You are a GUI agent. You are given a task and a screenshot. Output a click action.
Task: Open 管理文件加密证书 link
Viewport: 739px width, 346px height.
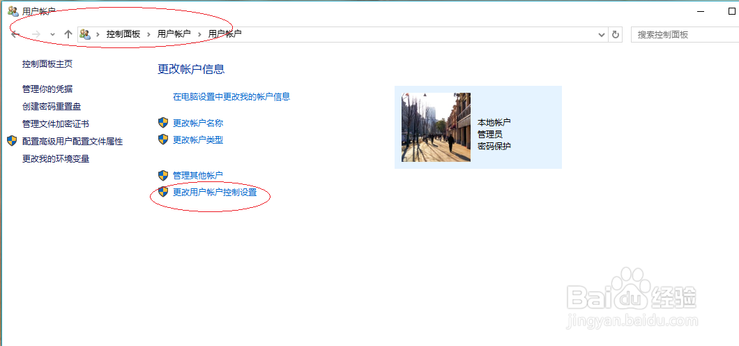click(x=56, y=124)
